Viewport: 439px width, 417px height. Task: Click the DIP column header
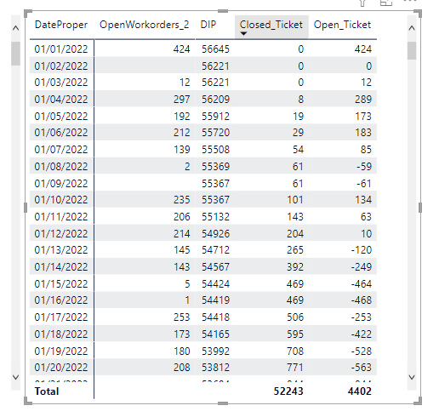click(x=208, y=25)
